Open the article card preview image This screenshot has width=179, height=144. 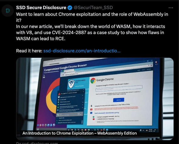[95, 99]
